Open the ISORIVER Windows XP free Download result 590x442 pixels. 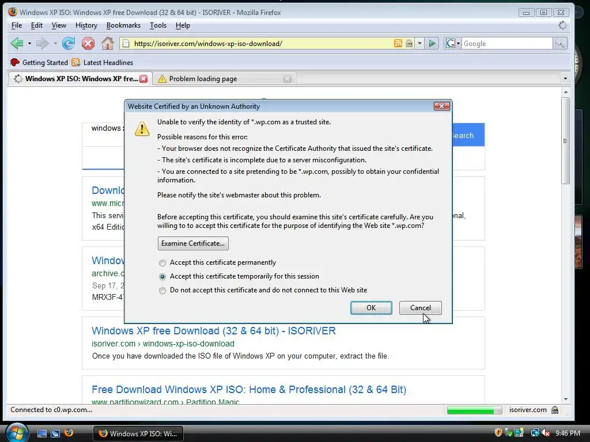pyautogui.click(x=214, y=331)
